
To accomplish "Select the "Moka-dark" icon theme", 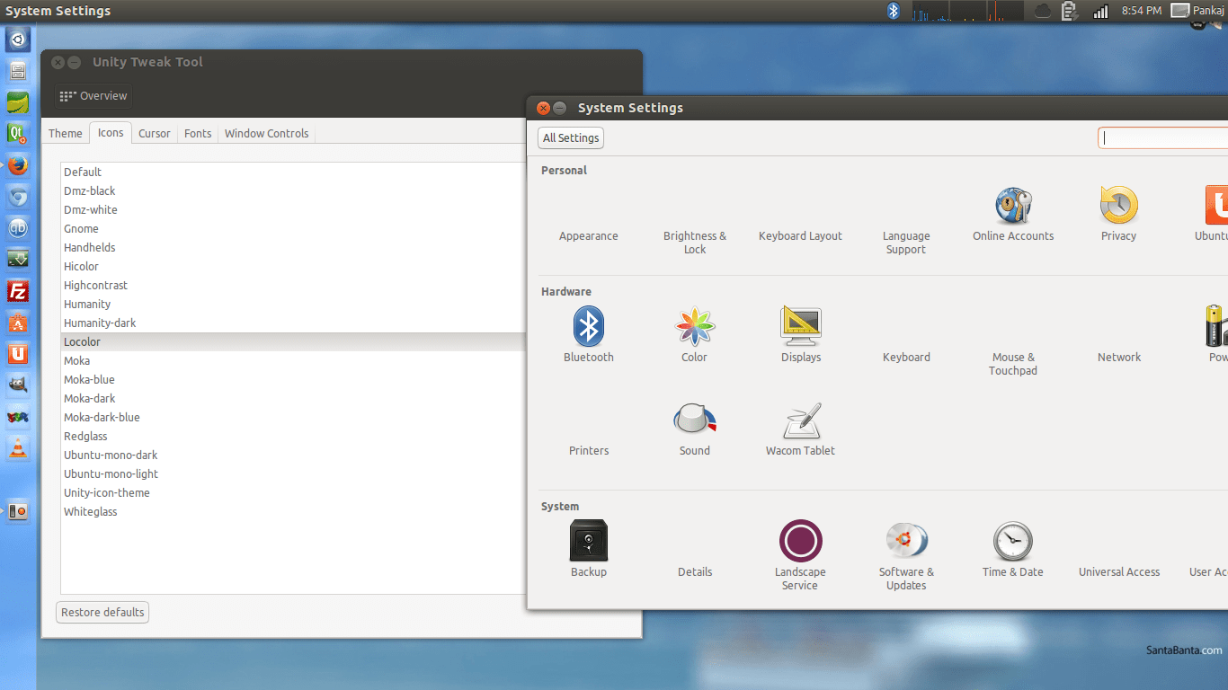I will (293, 398).
